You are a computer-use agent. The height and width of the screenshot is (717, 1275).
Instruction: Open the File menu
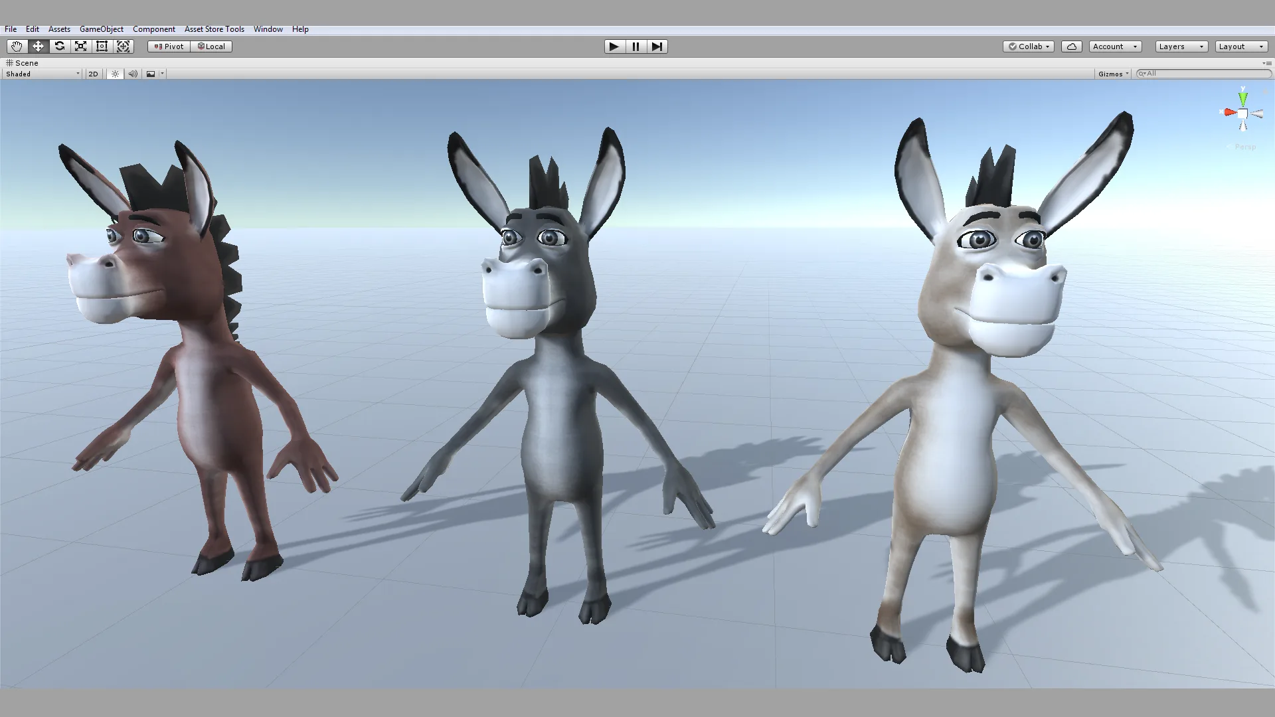point(11,29)
